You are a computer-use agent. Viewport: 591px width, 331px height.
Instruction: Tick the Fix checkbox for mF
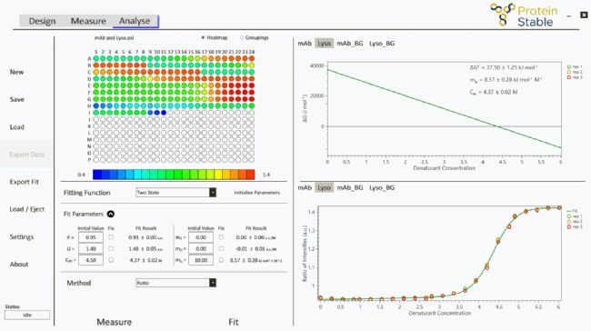tap(221, 237)
